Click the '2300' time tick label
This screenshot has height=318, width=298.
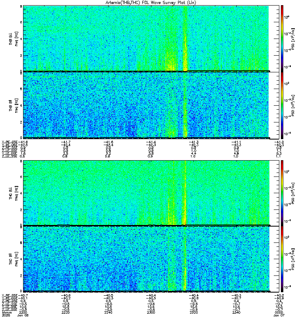151,312
